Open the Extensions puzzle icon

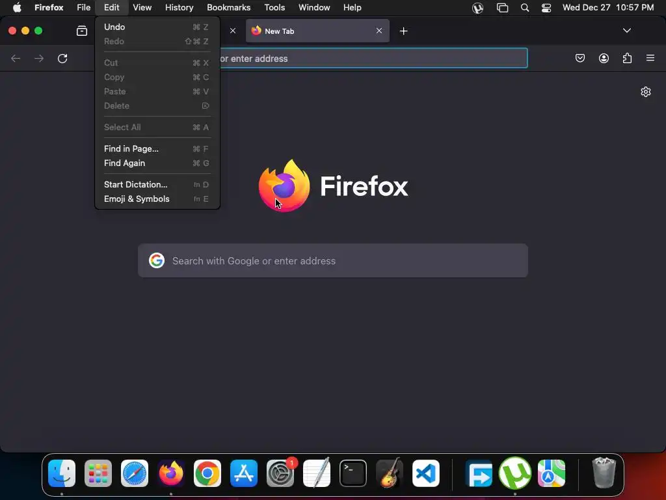[x=627, y=58]
